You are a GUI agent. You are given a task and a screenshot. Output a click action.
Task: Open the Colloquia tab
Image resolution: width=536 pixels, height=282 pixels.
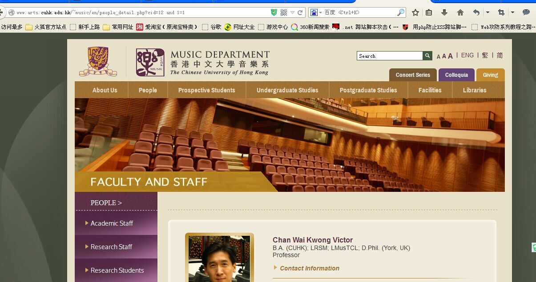pos(456,75)
